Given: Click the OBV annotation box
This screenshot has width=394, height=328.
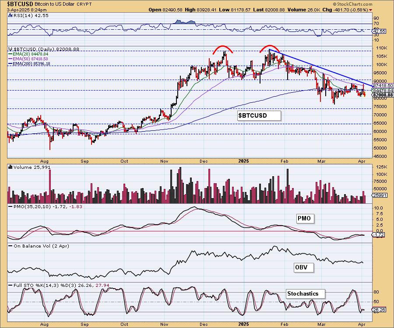Looking at the screenshot, I should click(303, 267).
